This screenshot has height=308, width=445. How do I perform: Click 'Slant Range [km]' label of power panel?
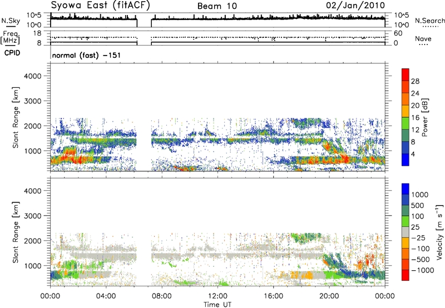pos(16,117)
